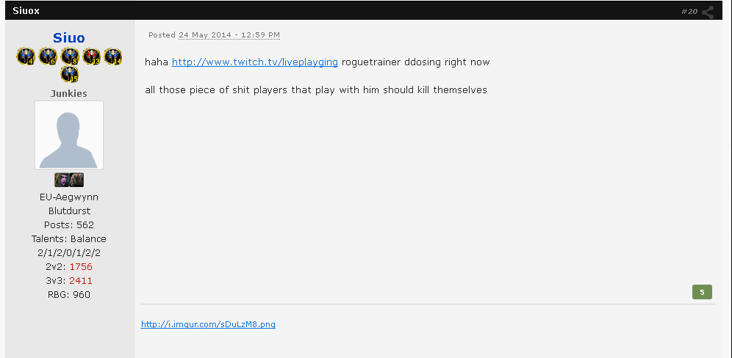Open Siuo's profile name link

click(68, 37)
